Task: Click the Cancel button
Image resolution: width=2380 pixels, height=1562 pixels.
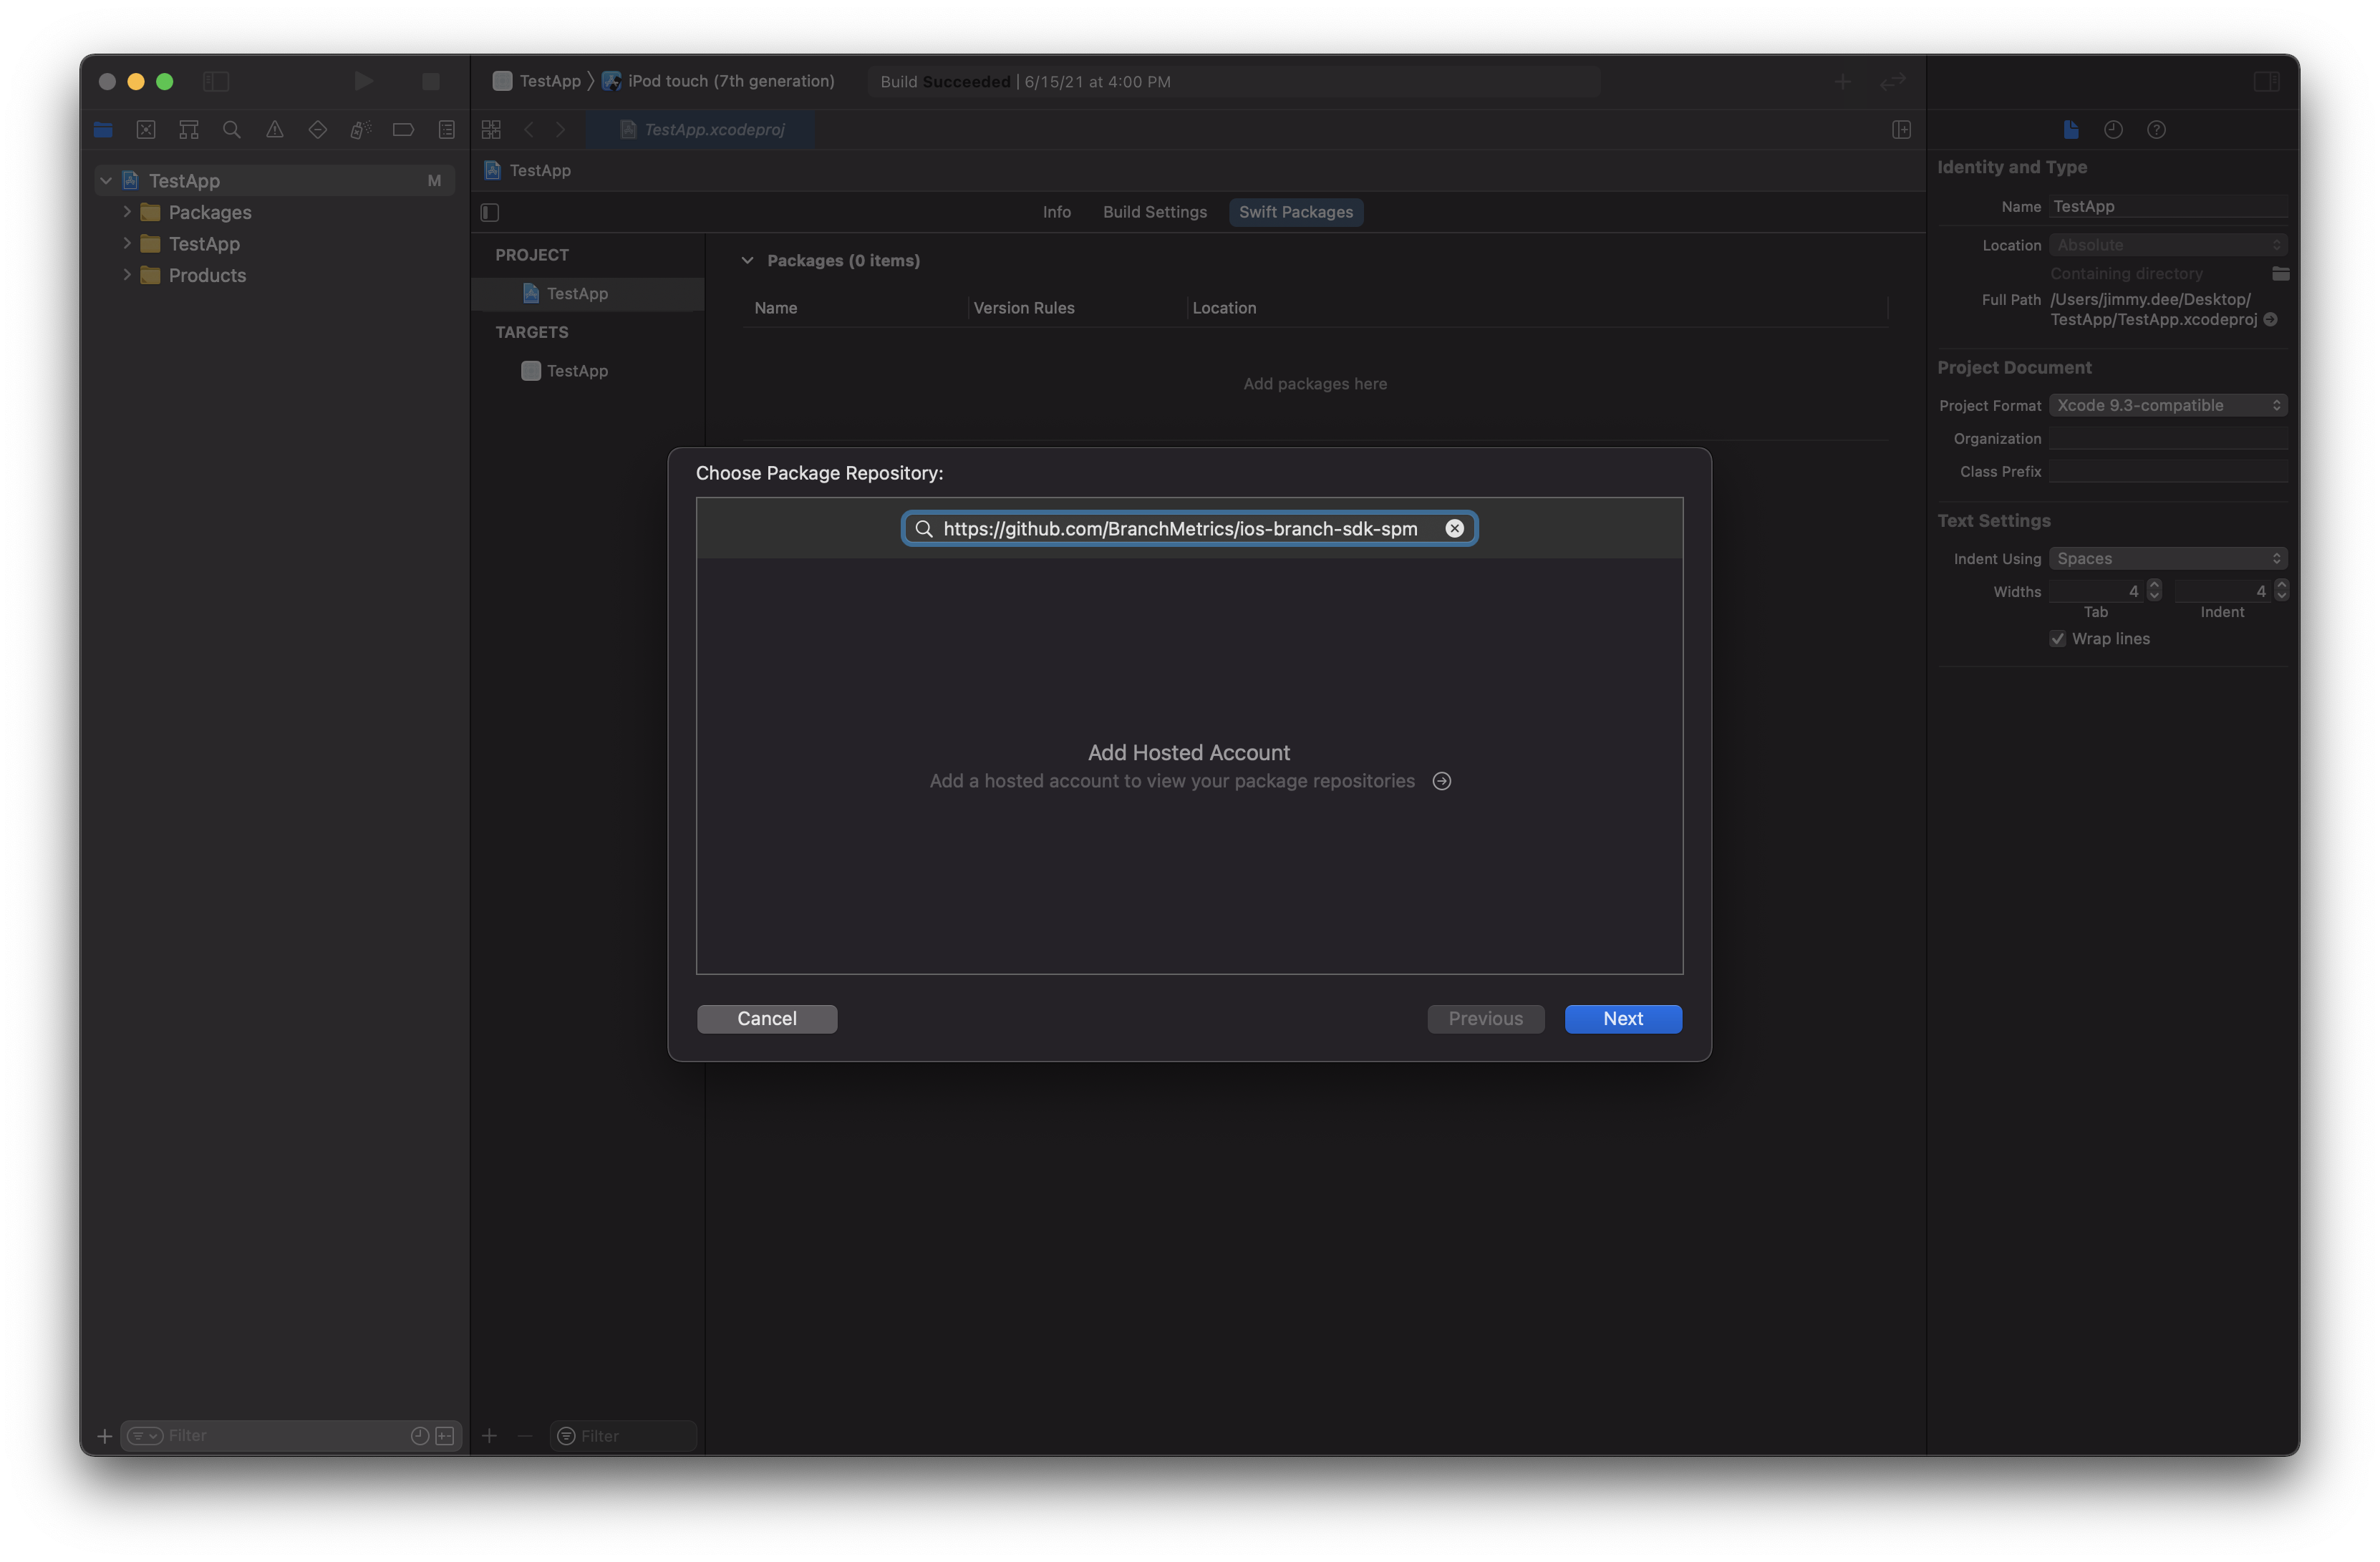Action: click(767, 1019)
